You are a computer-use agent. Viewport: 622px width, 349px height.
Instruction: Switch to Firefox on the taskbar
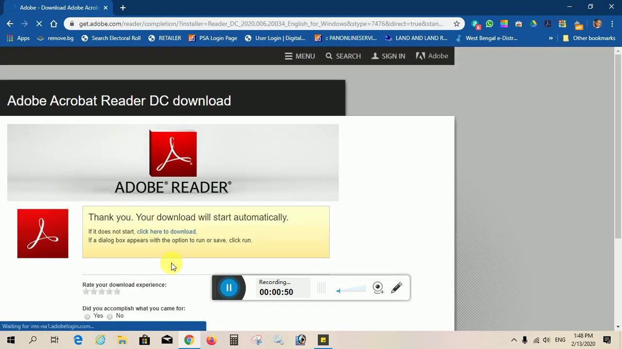pos(211,340)
